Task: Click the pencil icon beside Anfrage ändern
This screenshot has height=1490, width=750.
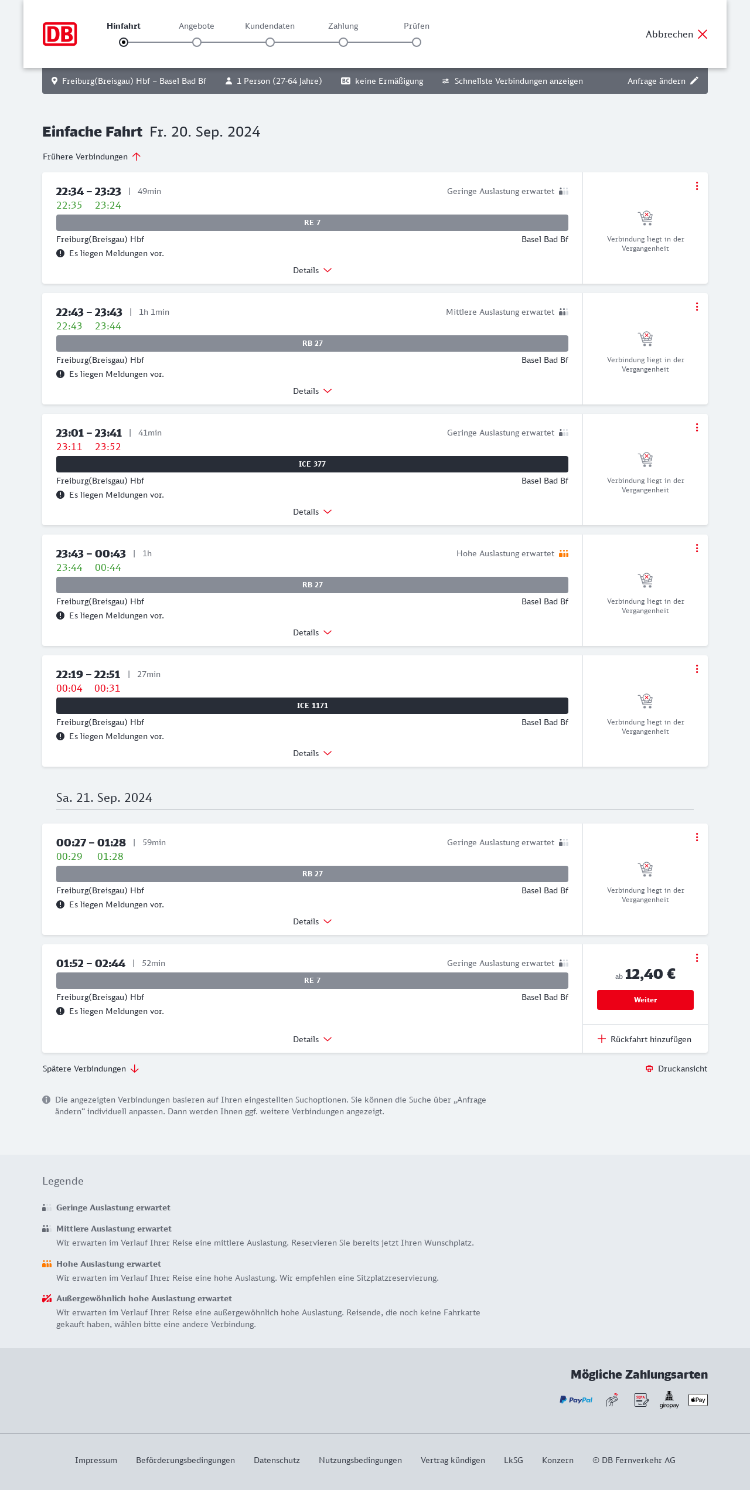Action: [694, 81]
